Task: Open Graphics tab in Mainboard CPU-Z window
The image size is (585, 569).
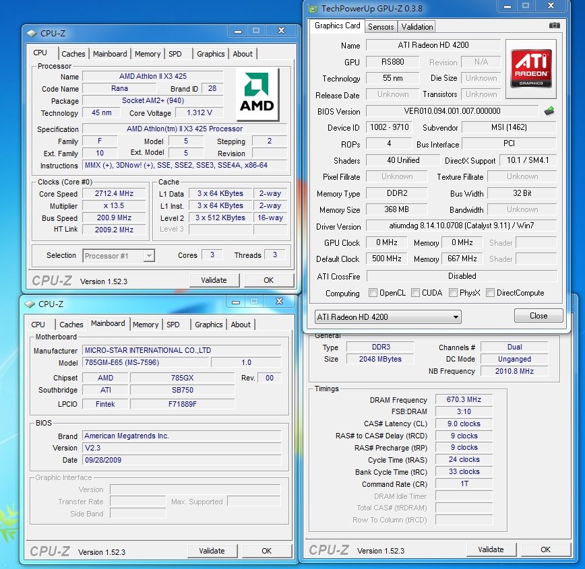Action: [208, 325]
